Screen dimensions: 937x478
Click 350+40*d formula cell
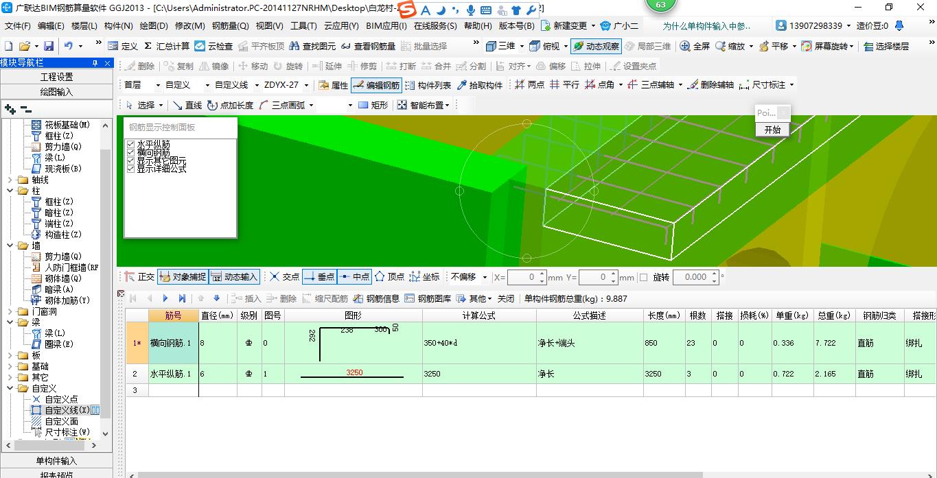click(x=478, y=343)
